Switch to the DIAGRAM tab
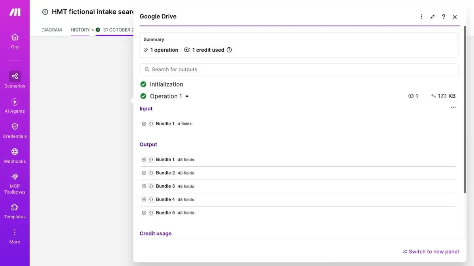The image size is (474, 266). click(52, 30)
